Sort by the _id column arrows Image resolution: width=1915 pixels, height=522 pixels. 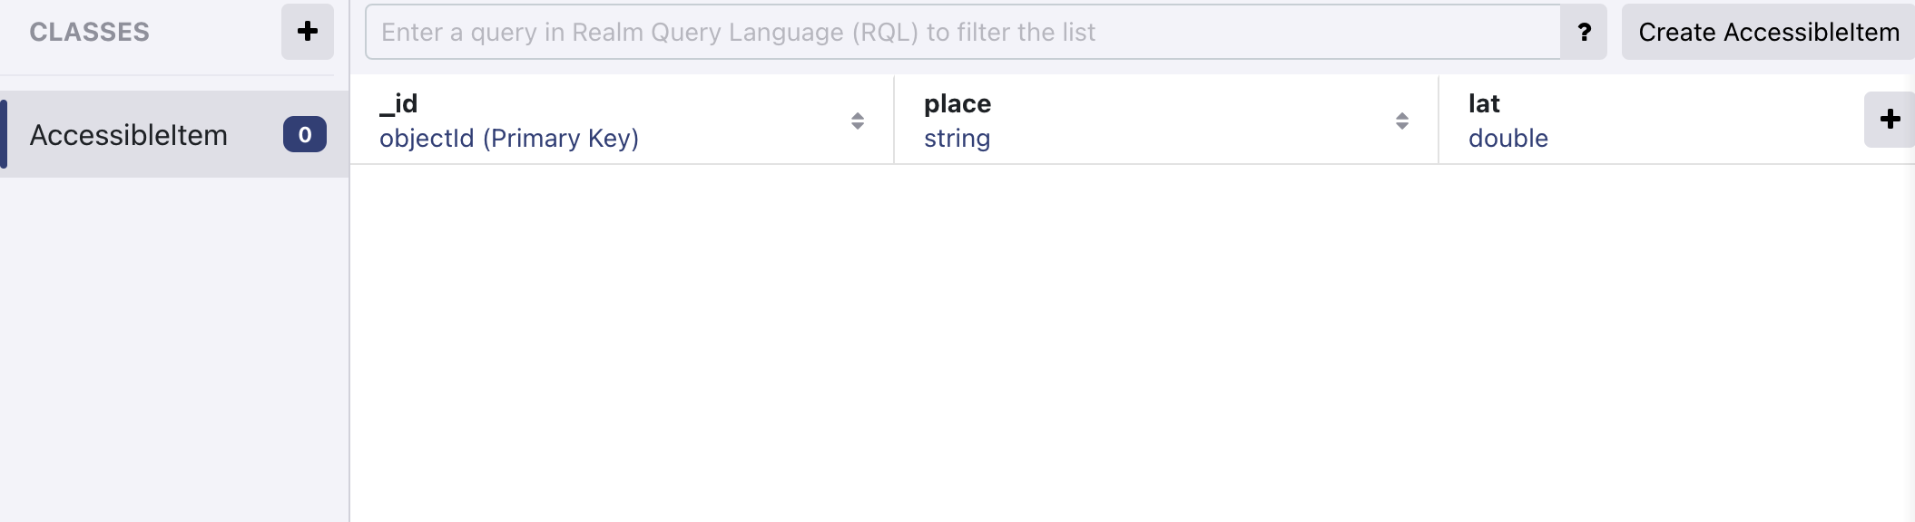tap(858, 121)
